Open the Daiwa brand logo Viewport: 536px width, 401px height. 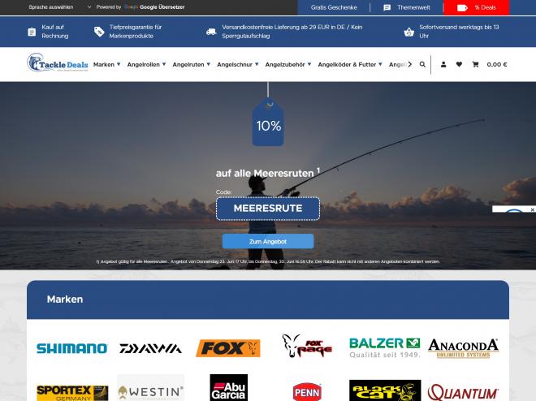pos(150,348)
